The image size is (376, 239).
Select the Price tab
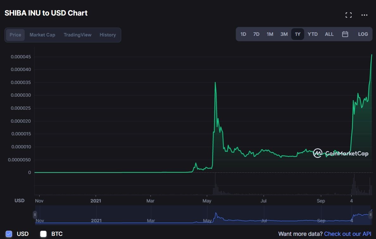click(15, 35)
